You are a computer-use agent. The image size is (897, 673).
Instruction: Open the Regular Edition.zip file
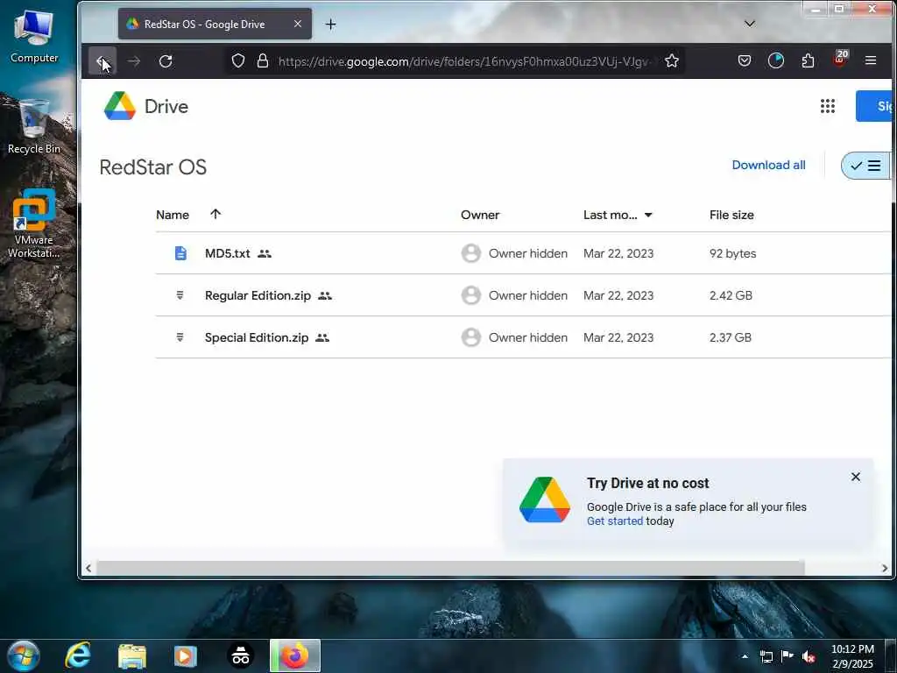(x=258, y=295)
